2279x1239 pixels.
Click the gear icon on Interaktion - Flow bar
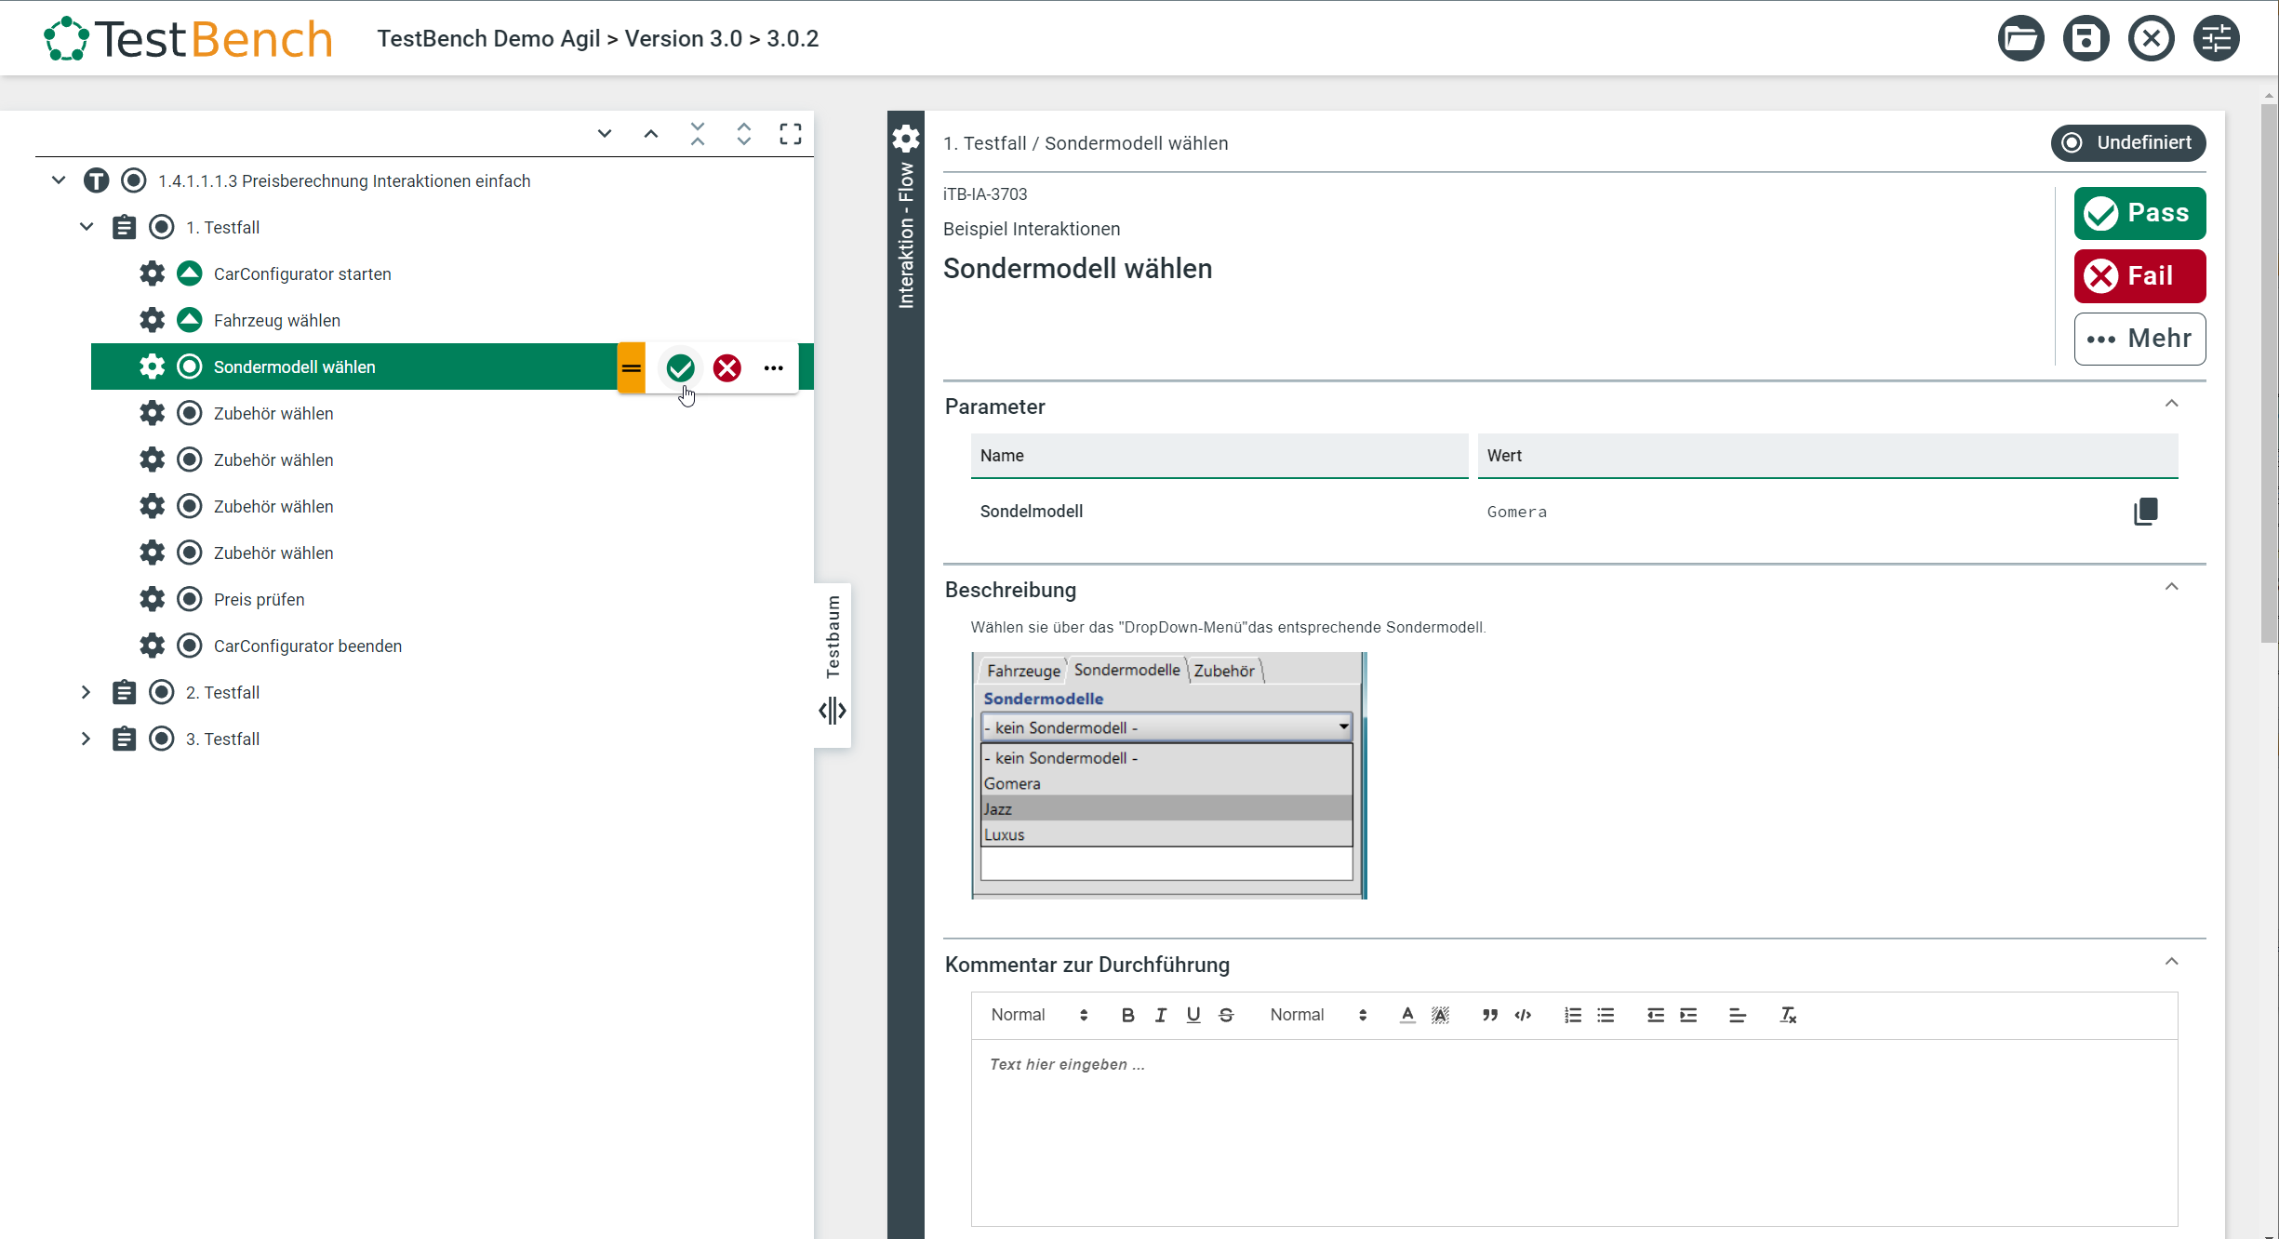point(906,139)
